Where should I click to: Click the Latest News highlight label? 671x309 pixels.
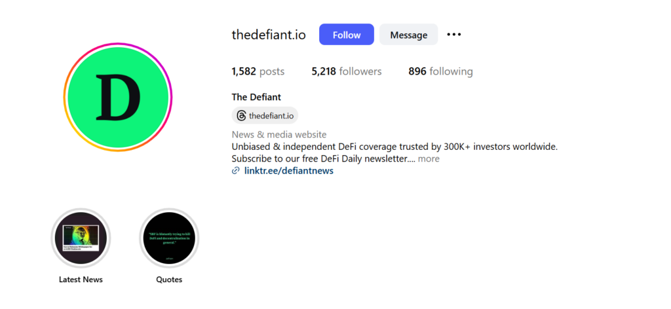(81, 280)
